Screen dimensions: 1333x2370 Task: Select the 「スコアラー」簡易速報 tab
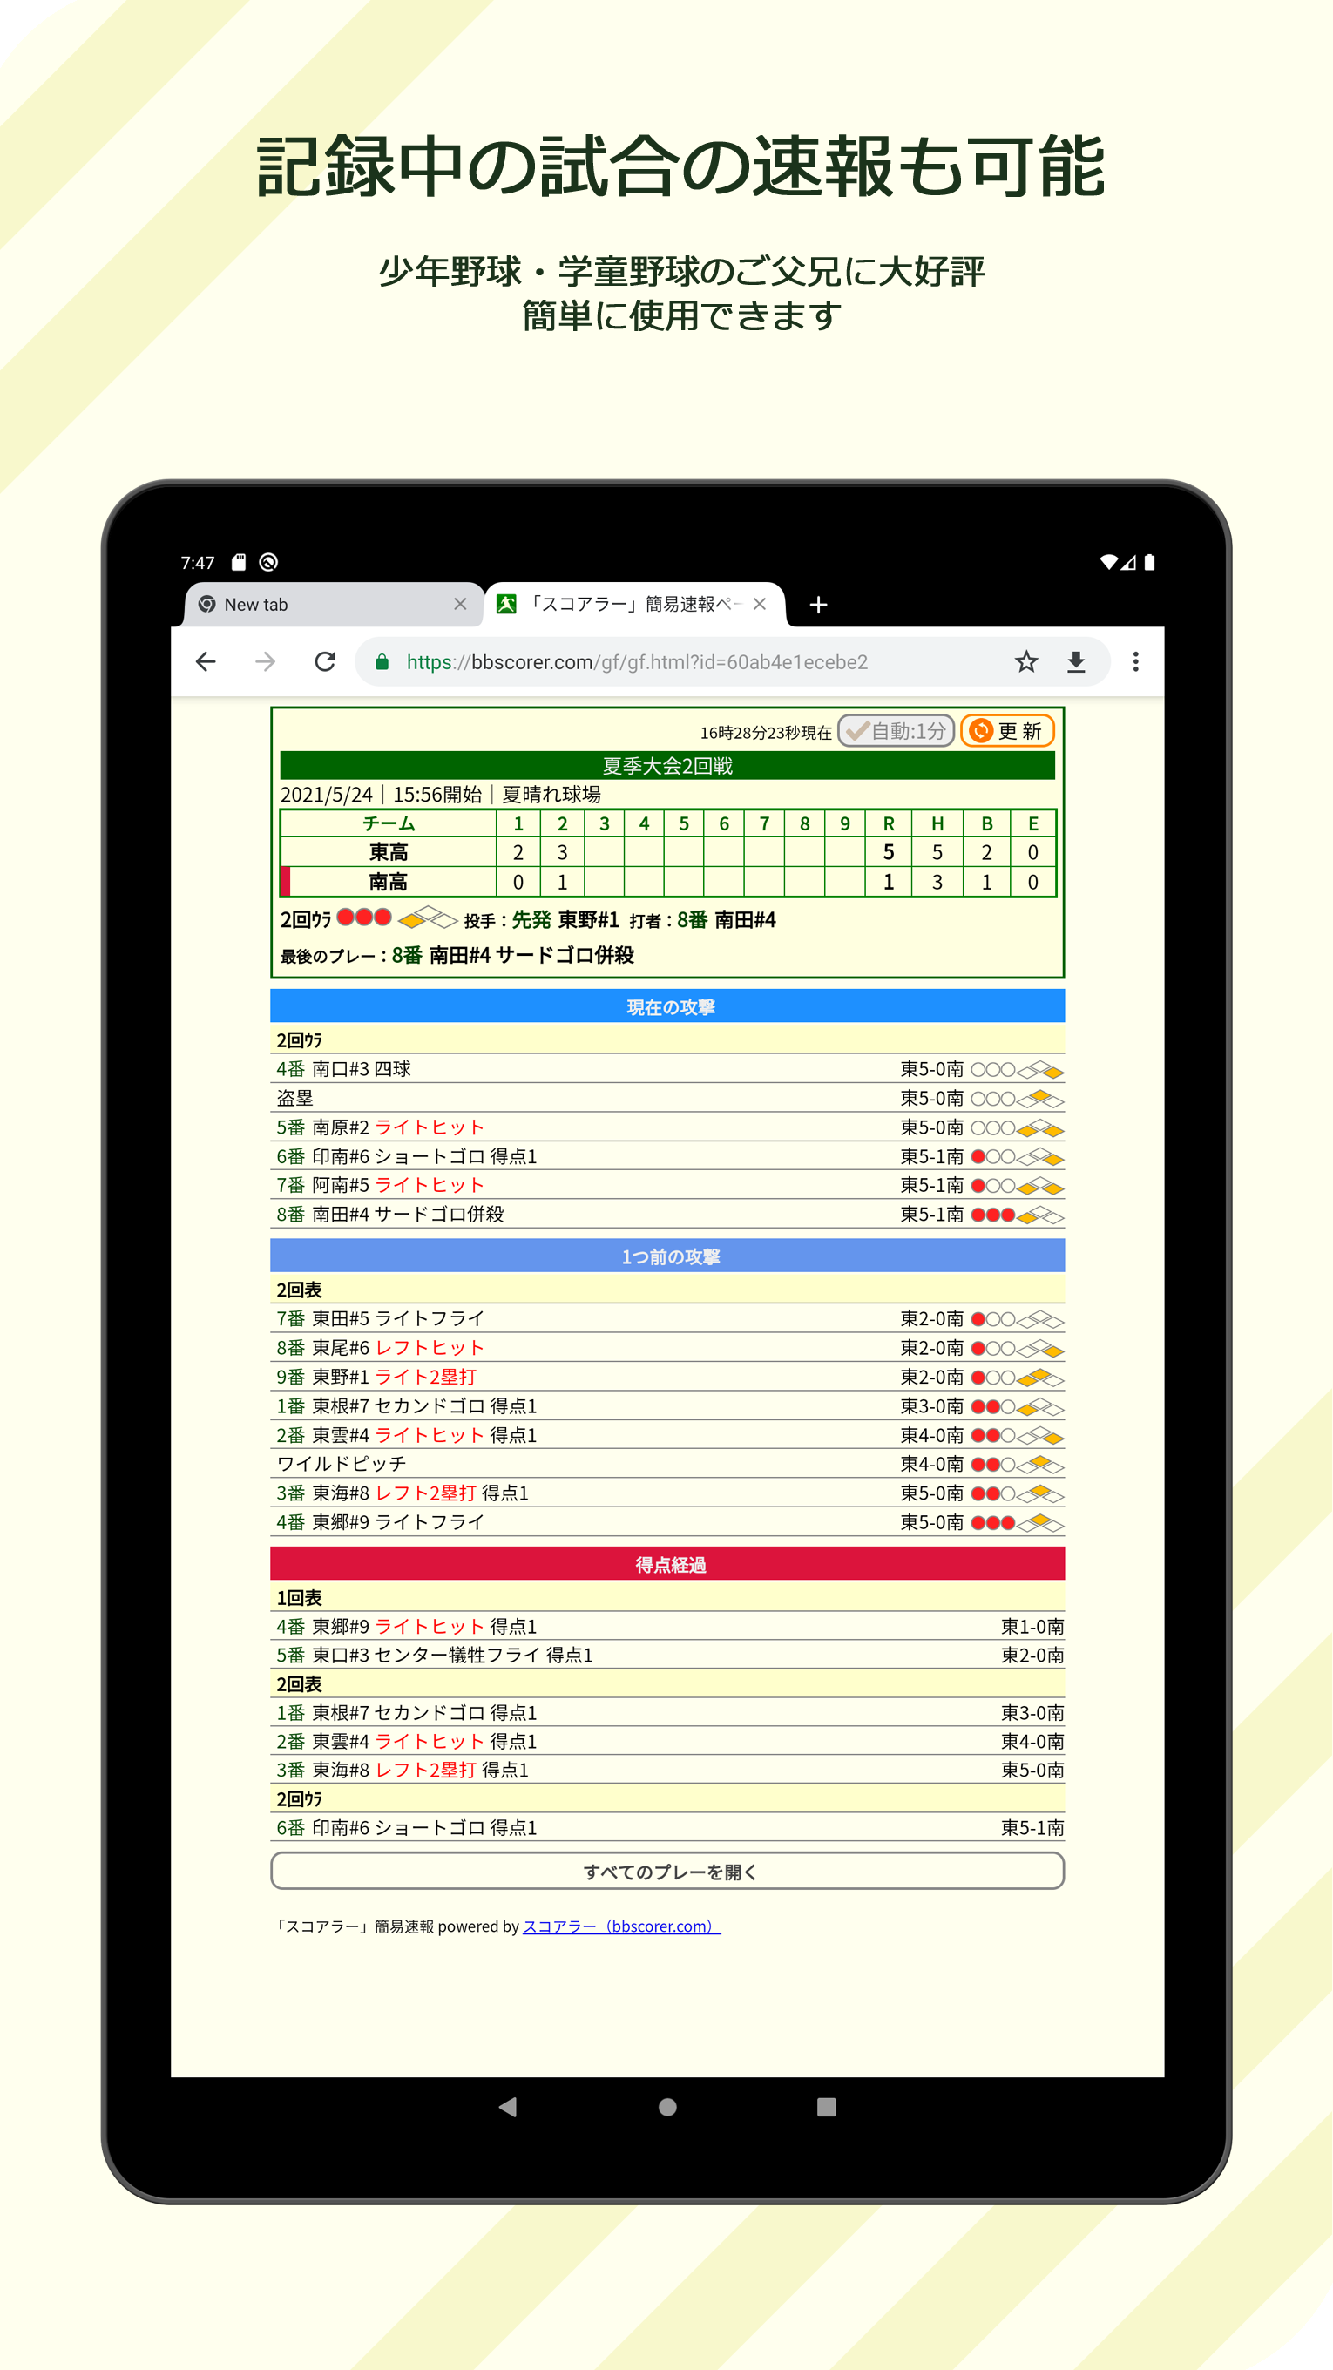point(635,605)
